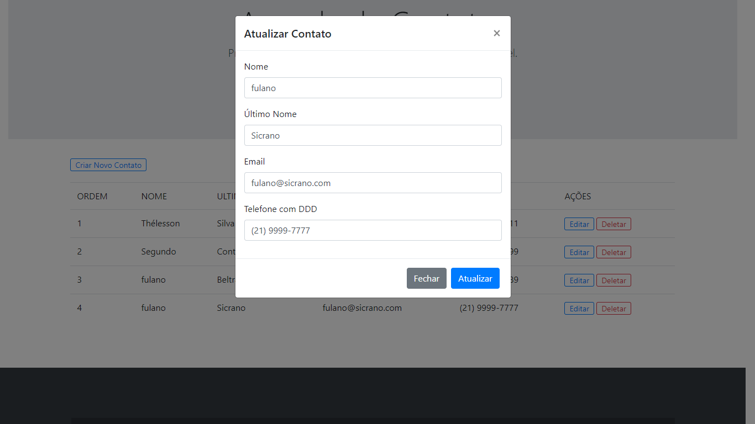Click Deletar in row 3
Screen dimensions: 755x424
pos(614,280)
